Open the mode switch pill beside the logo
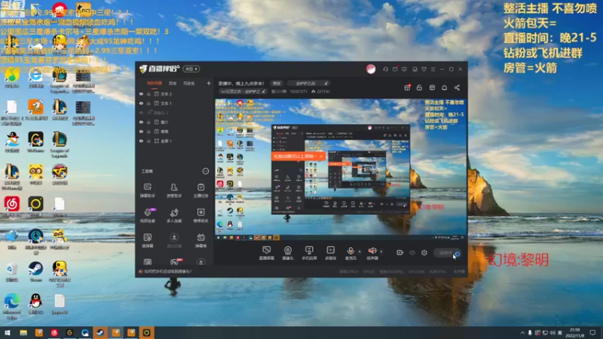Image resolution: width=603 pixels, height=339 pixels. click(x=191, y=69)
